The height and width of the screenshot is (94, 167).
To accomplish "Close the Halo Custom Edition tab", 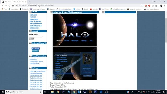I will coord(25,2).
